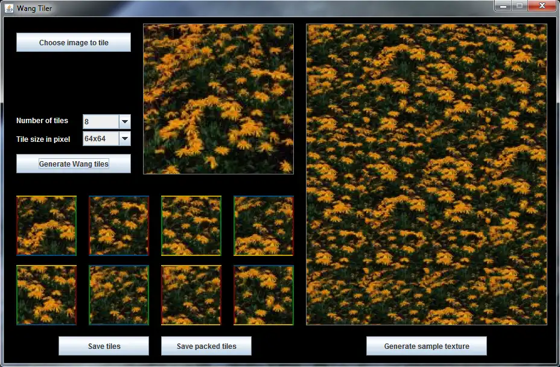Image resolution: width=560 pixels, height=367 pixels.
Task: Select the Tile size field showing 64x64
Action: [x=101, y=139]
